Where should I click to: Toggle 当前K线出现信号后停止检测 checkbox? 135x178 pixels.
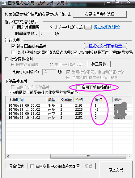(x=68, y=78)
